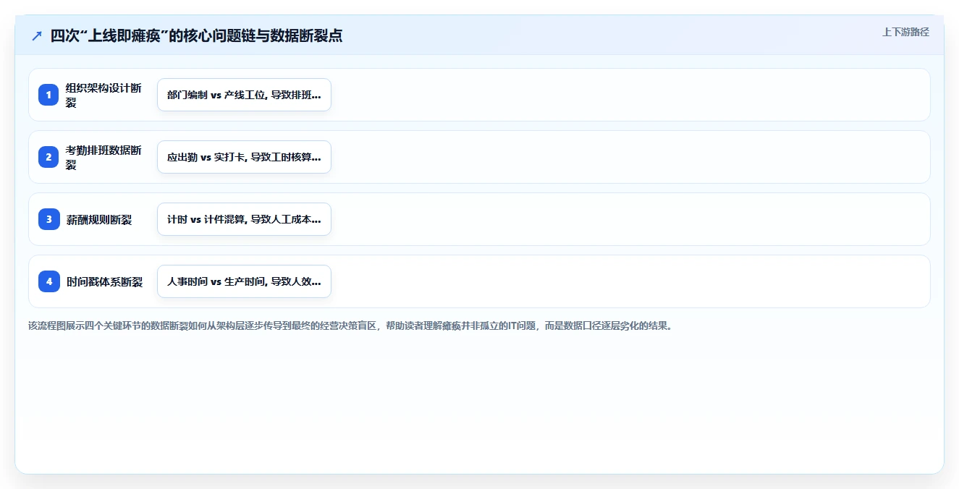The height and width of the screenshot is (489, 959).
Task: Expand the third step row card
Action: pos(479,219)
